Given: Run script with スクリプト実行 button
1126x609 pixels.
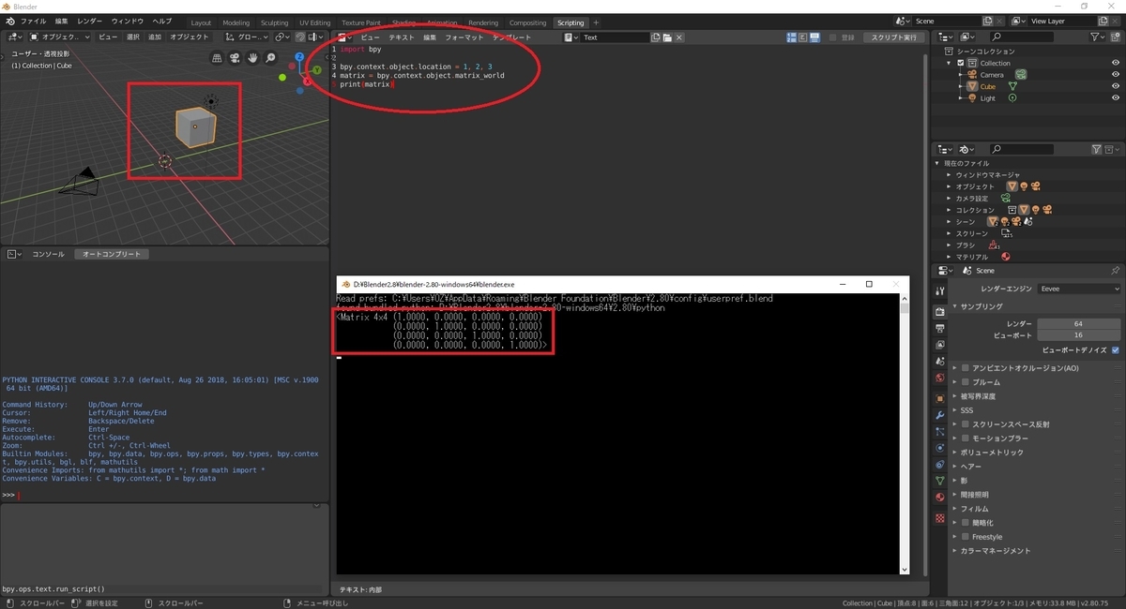Looking at the screenshot, I should [x=894, y=37].
